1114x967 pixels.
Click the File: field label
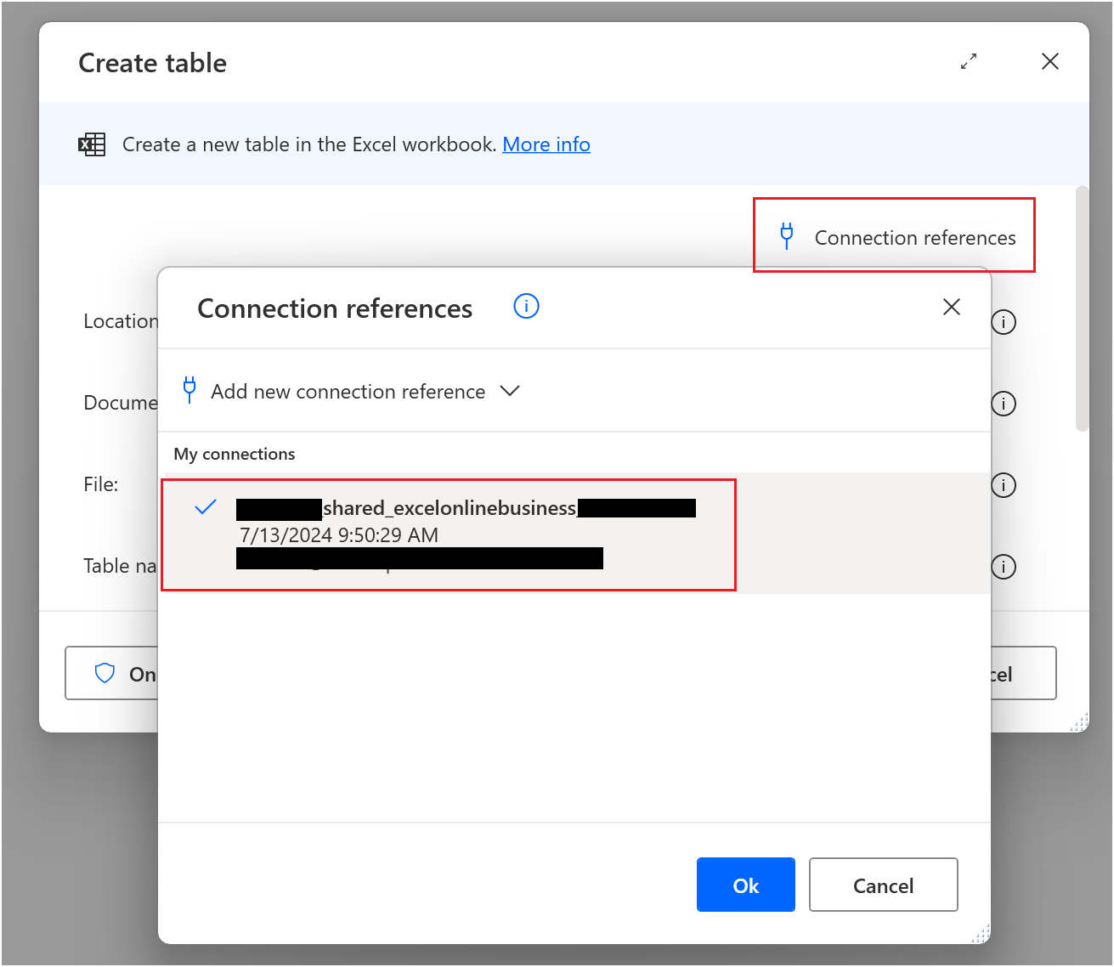coord(101,484)
